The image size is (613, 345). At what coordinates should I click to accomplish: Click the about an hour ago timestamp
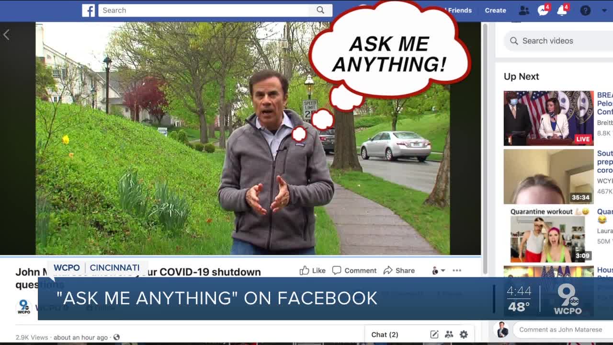80,337
